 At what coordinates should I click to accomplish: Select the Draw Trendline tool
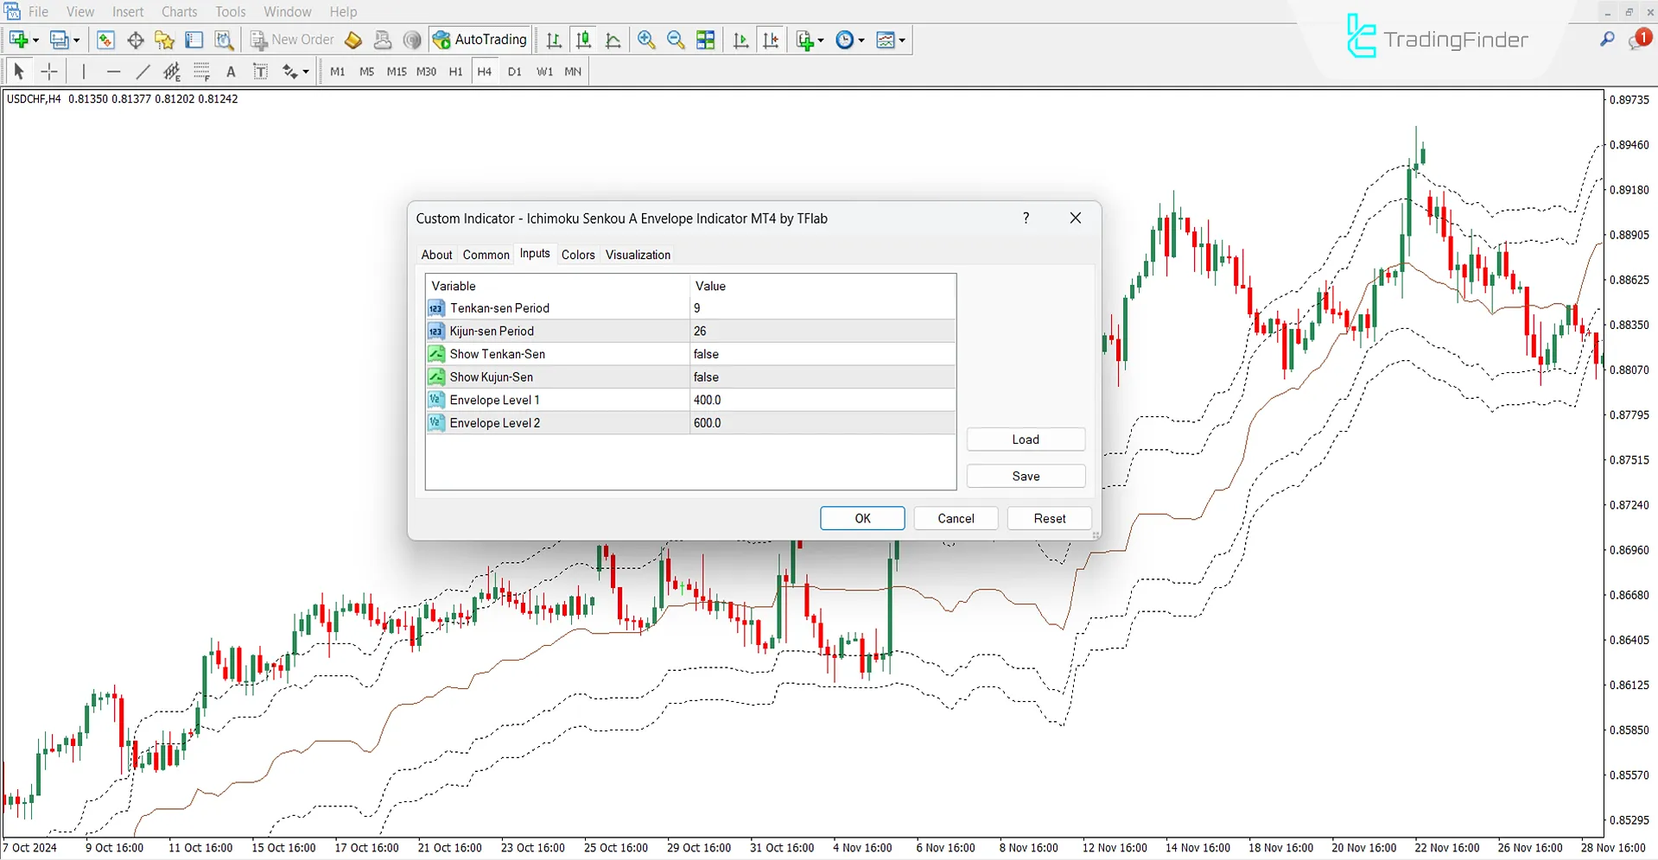143,72
